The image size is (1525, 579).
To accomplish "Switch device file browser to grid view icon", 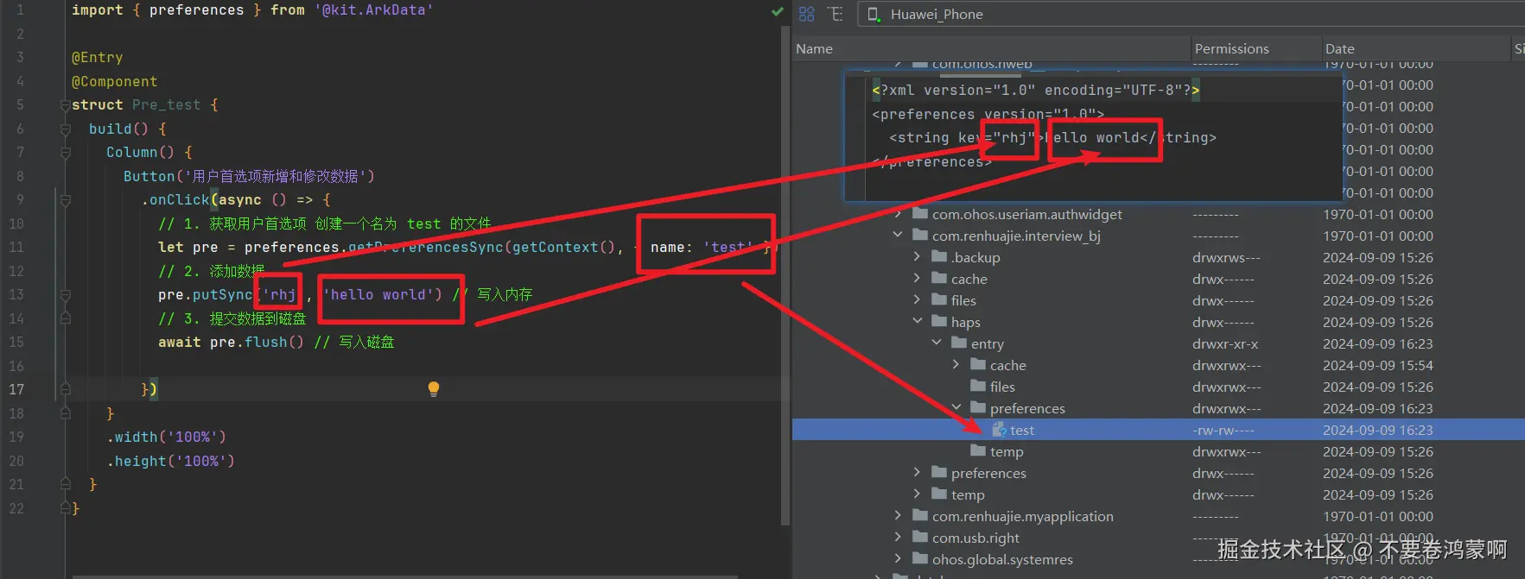I will [x=807, y=14].
